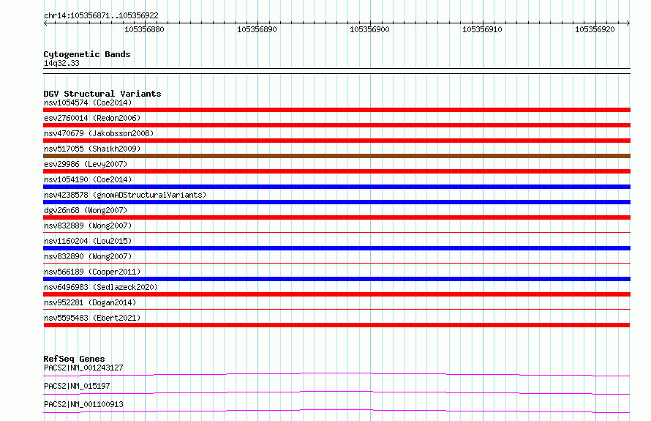Click ruler tick label 105356880
The width and height of the screenshot is (651, 421).
(145, 29)
